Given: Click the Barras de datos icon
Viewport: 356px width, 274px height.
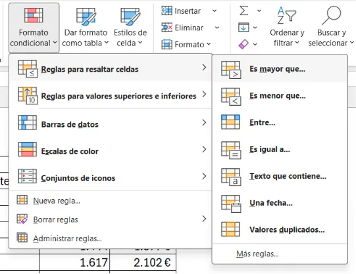Looking at the screenshot, I should point(27,122).
